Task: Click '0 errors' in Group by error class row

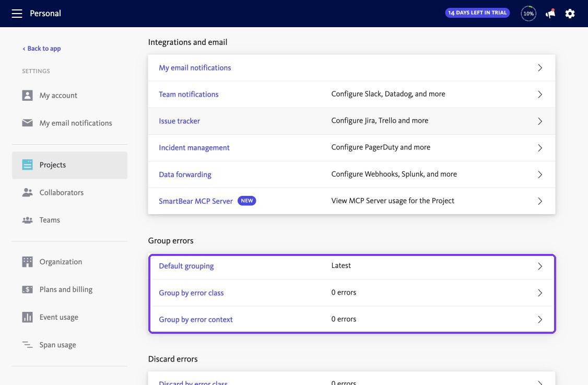Action: [x=344, y=293]
